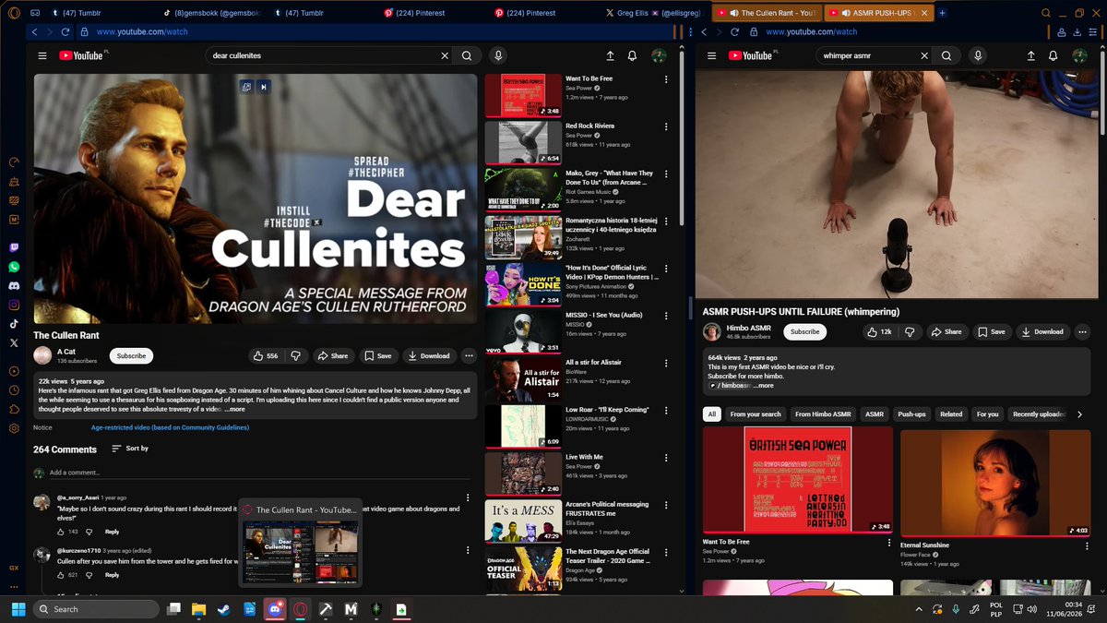Viewport: 1107px width, 623px height.
Task: Click the Create upload icon in left pane
Action: (610, 55)
